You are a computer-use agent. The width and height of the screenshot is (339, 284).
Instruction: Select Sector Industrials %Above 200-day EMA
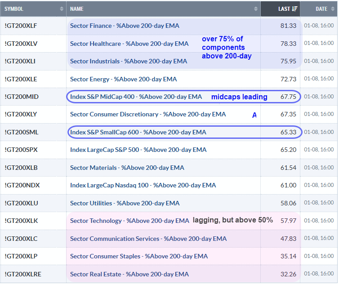(129, 61)
